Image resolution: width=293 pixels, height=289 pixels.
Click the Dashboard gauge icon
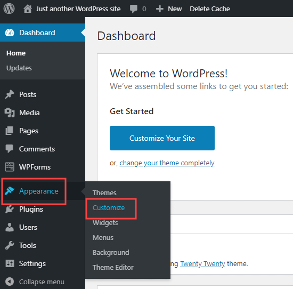pyautogui.click(x=10, y=33)
